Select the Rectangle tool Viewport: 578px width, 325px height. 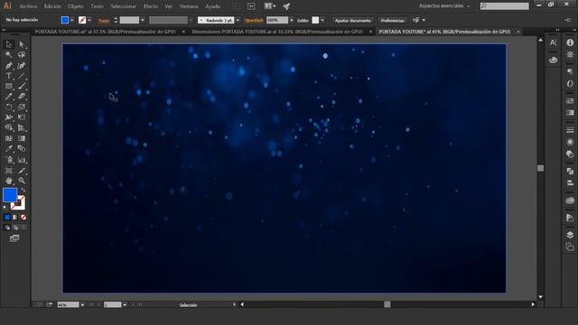click(x=9, y=87)
